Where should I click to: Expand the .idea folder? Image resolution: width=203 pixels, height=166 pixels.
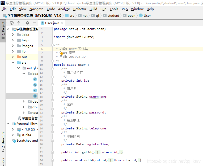(13, 35)
